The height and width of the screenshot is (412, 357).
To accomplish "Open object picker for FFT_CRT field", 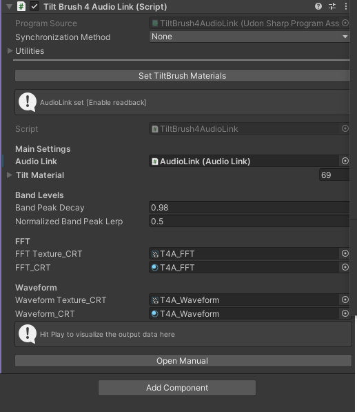I will coord(345,268).
